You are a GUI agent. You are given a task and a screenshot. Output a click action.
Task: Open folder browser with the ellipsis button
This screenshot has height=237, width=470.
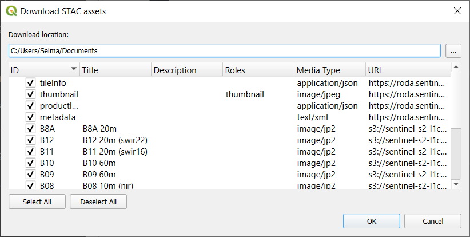tap(453, 51)
